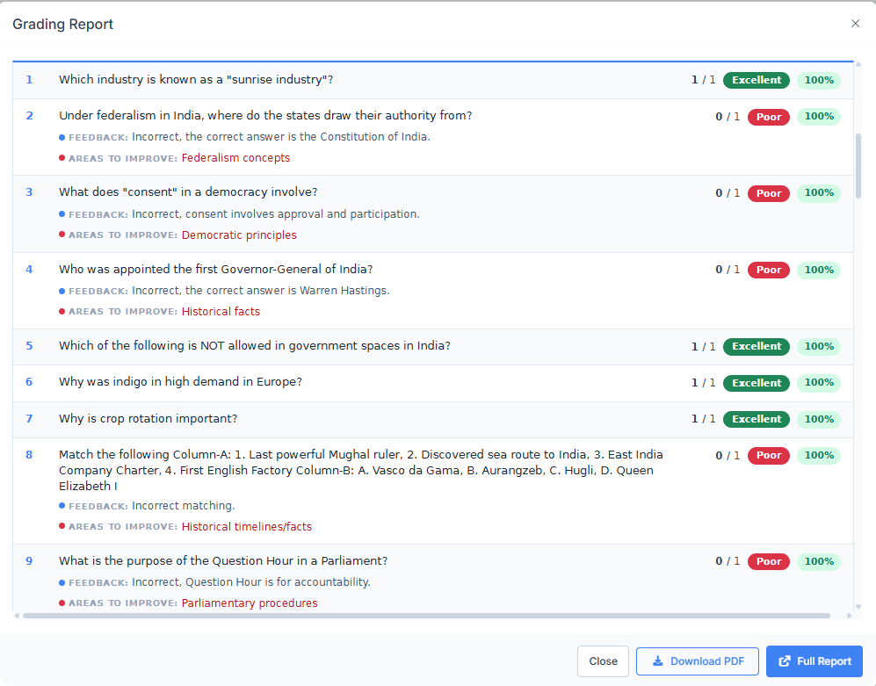This screenshot has height=686, width=876.
Task: Select the "sunrise industry" question text
Action: [196, 80]
